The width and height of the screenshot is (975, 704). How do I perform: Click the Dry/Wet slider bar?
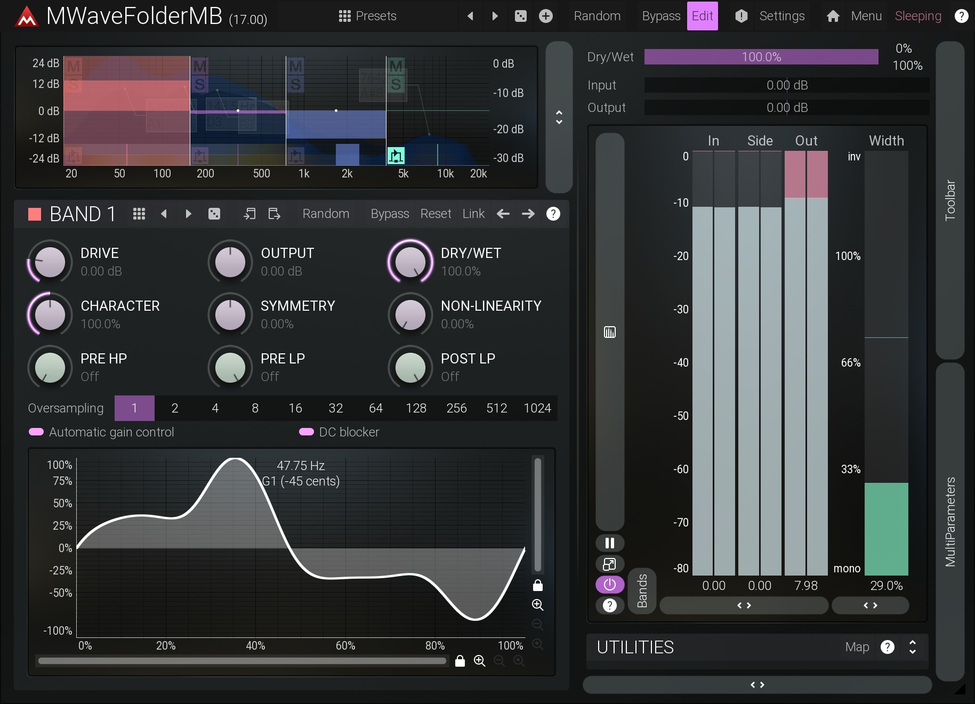761,57
